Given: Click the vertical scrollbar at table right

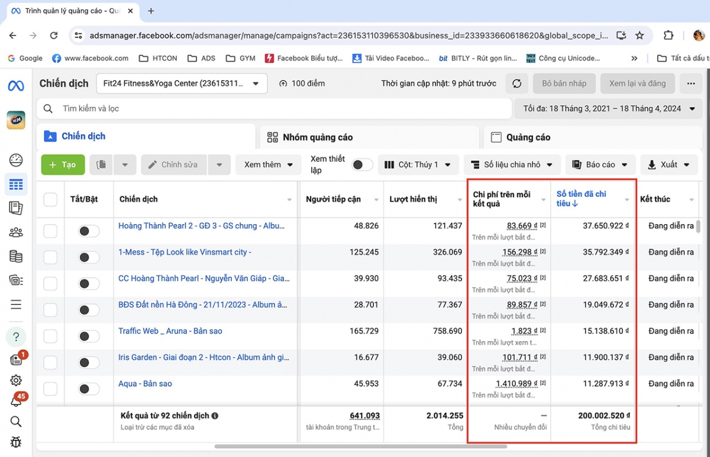Looking at the screenshot, I should coord(698,227).
